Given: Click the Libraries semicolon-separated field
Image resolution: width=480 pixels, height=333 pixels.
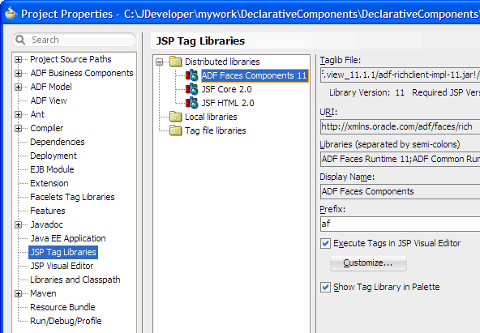Looking at the screenshot, I should click(400, 159).
